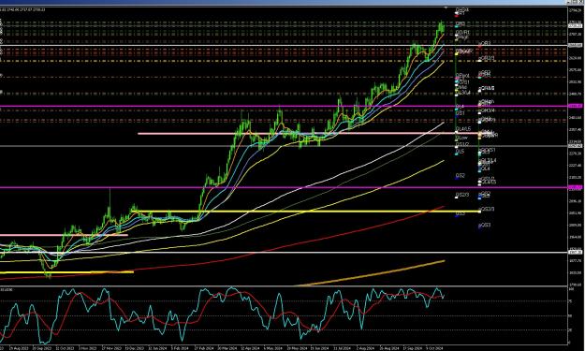Viewport: 585px width, 351px height.
Task: Select the lower magenta horizontal line
Action: (x=284, y=187)
